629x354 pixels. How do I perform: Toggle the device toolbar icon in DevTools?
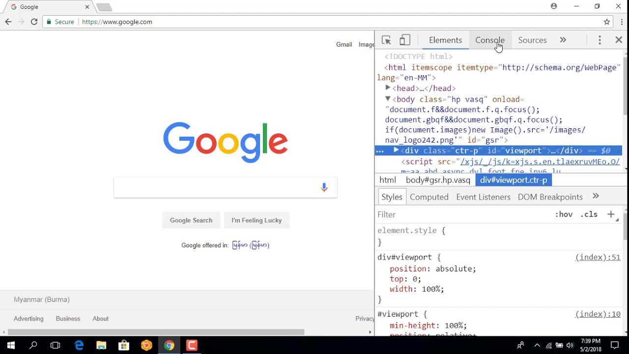405,40
